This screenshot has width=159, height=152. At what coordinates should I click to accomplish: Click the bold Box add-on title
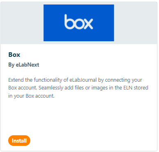(14, 55)
